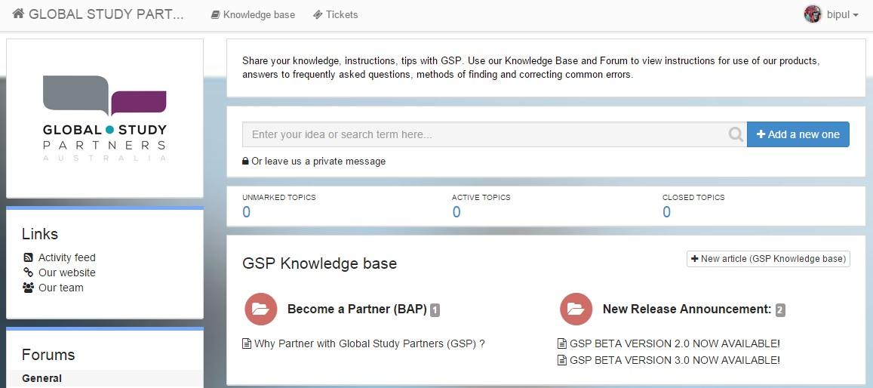The height and width of the screenshot is (388, 873).
Task: Click the magnifying glass search icon
Action: point(736,134)
